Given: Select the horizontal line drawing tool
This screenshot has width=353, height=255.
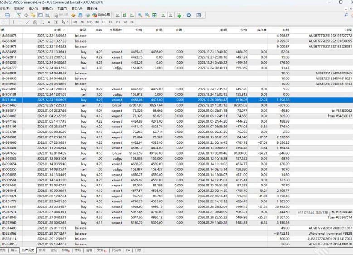Looking at the screenshot, I should [21, 22].
